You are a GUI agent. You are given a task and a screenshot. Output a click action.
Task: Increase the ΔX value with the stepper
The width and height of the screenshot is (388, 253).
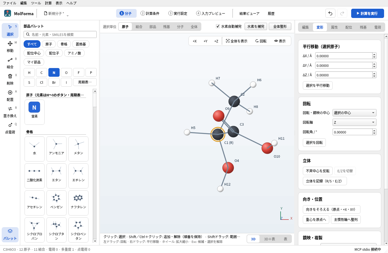tap(374, 54)
